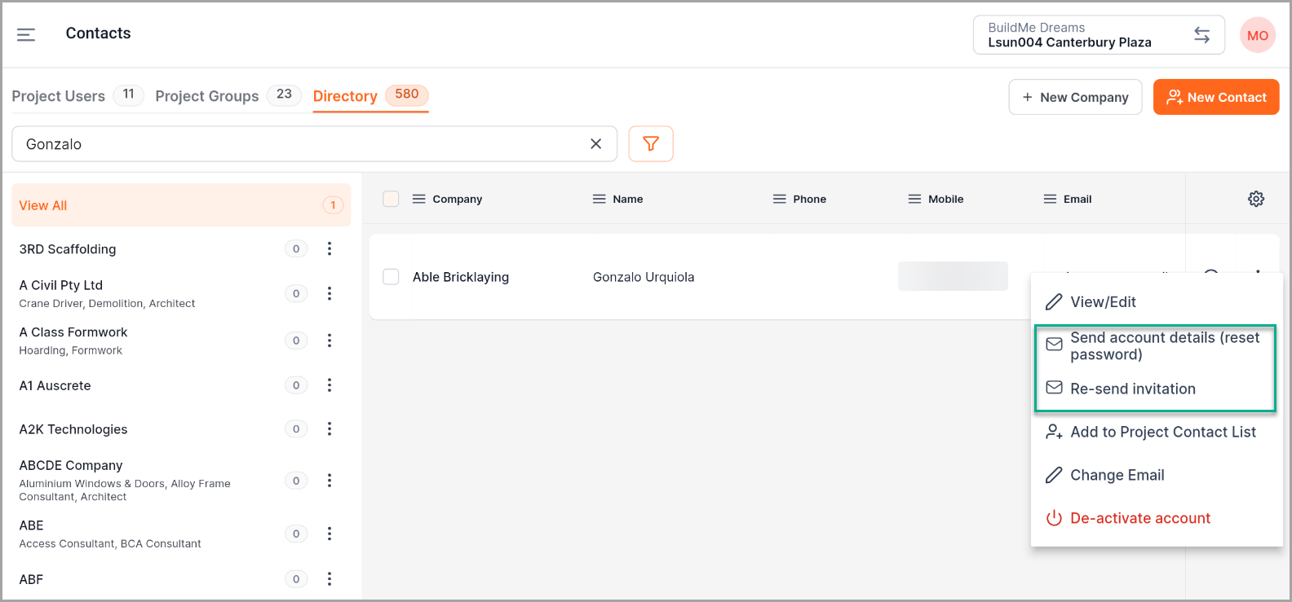The height and width of the screenshot is (602, 1292).
Task: Click the New Company button
Action: (1075, 97)
